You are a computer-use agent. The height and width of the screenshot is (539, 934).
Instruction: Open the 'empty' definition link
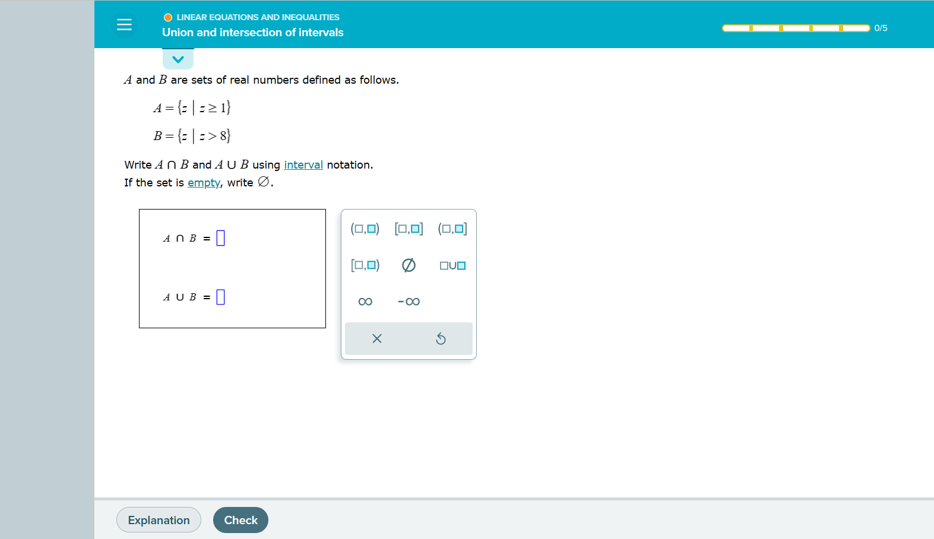point(204,183)
